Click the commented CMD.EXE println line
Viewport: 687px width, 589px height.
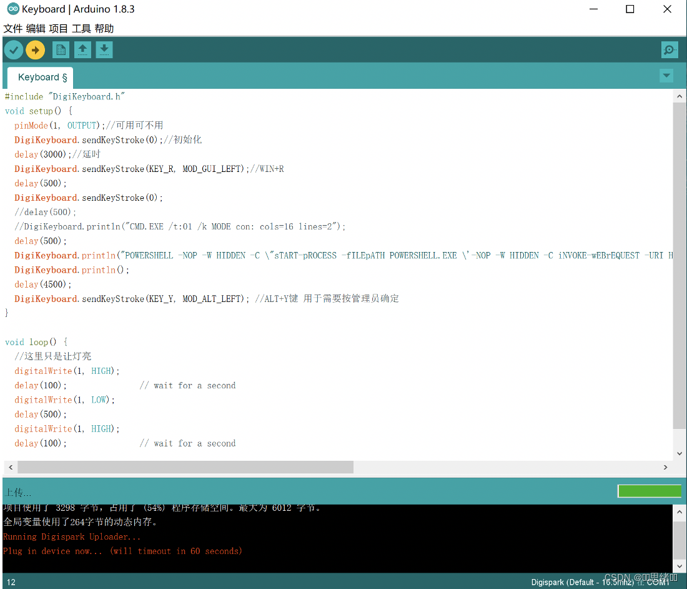pyautogui.click(x=180, y=227)
